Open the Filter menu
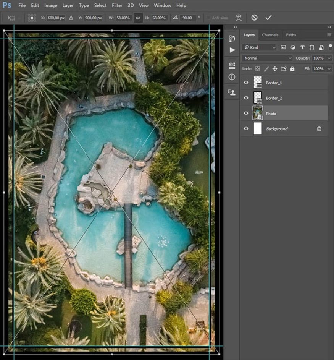Viewport: 334px width, 360px height. pyautogui.click(x=117, y=5)
